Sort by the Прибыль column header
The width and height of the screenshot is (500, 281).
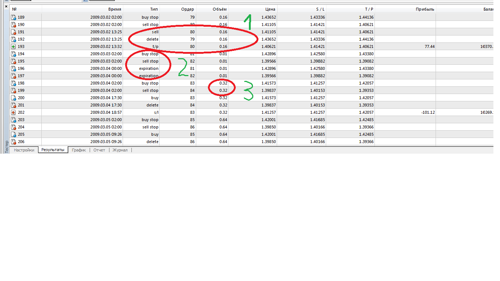pyautogui.click(x=405, y=9)
